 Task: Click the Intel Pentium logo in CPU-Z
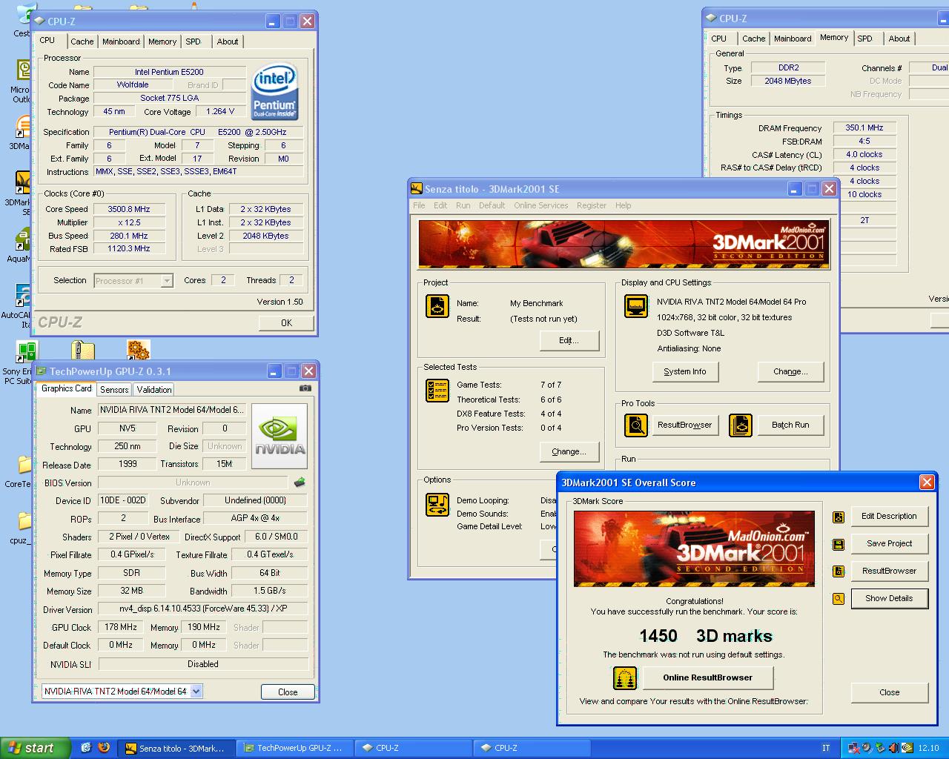point(274,92)
